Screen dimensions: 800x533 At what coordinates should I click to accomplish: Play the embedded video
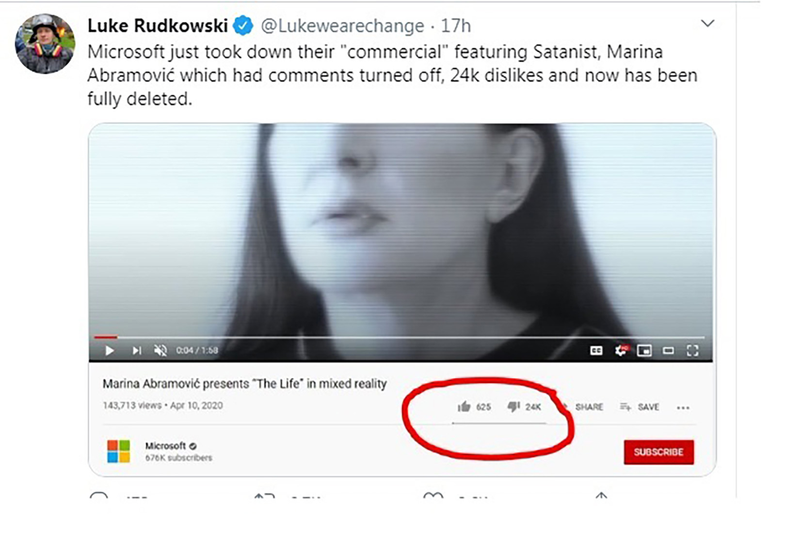pyautogui.click(x=110, y=351)
